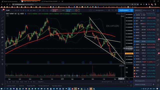The image size is (160, 90).
Task: Click Перейти к date button
Action: 41,82
